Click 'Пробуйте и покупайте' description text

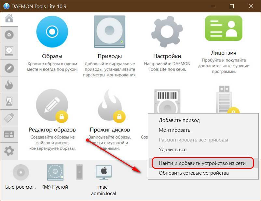224,66
